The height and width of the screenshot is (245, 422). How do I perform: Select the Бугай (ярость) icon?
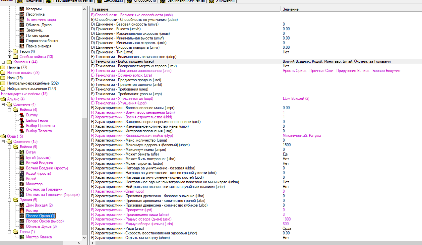tap(22, 157)
